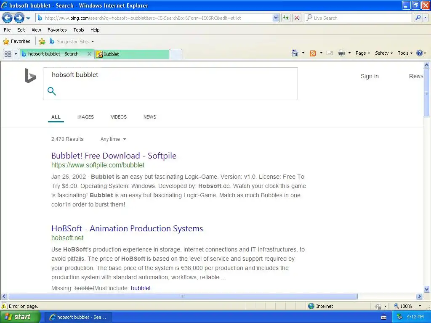Click the Bing search magnifier icon

point(52,91)
